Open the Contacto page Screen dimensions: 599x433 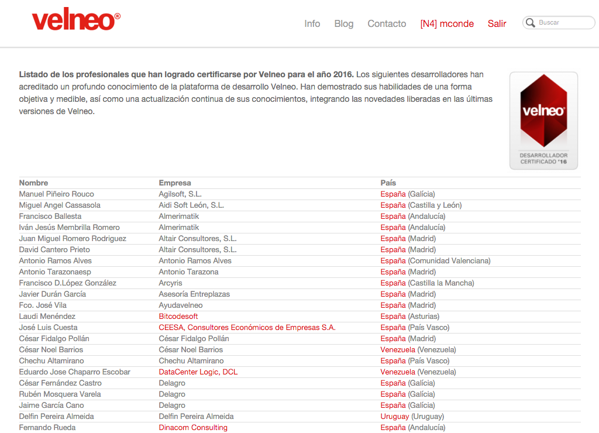coord(387,23)
